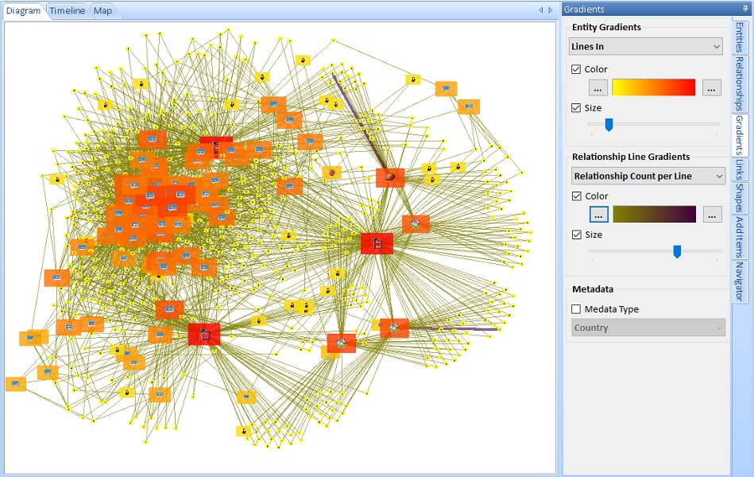Disable the Relationship Line Size checkbox
This screenshot has height=477, width=754.
pyautogui.click(x=577, y=235)
